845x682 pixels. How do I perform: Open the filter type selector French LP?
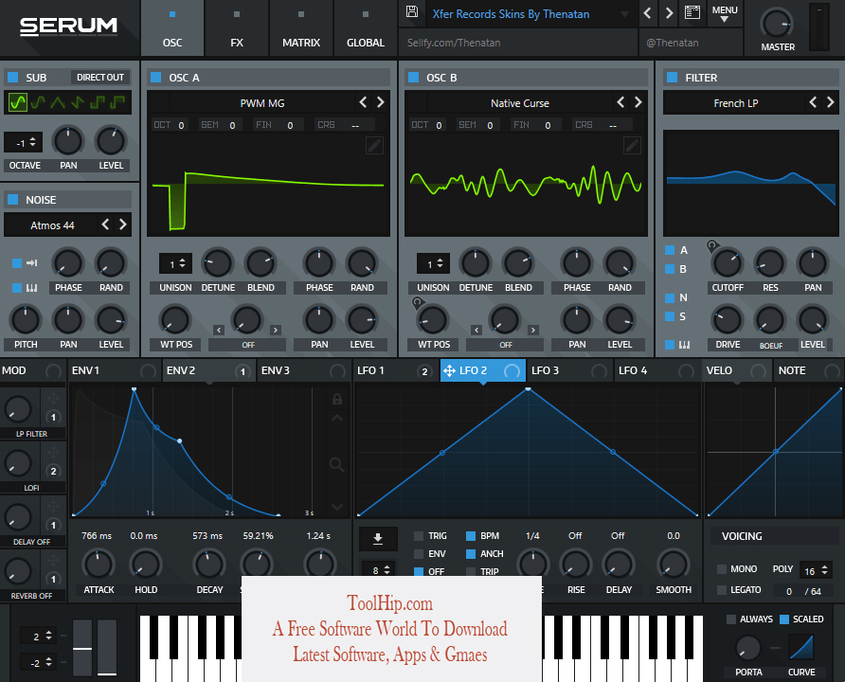pyautogui.click(x=736, y=103)
